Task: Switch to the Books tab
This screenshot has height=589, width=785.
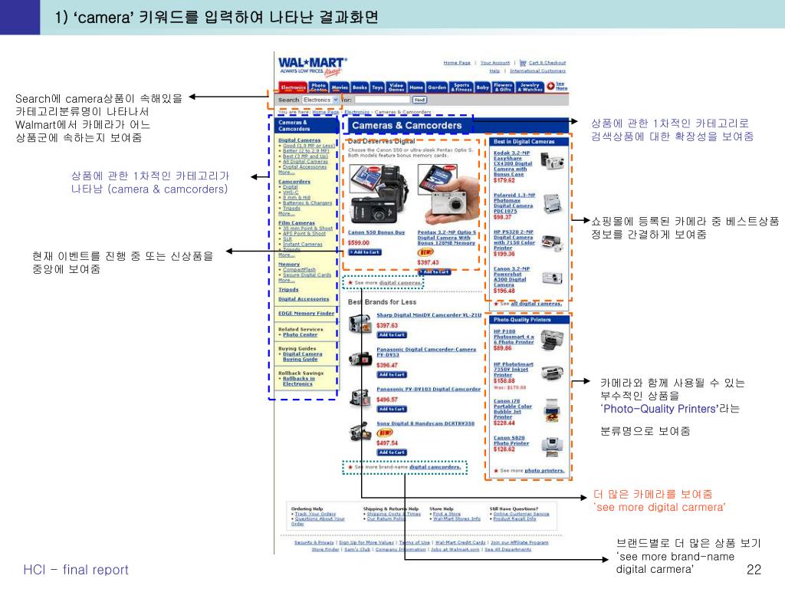Action: pos(360,87)
